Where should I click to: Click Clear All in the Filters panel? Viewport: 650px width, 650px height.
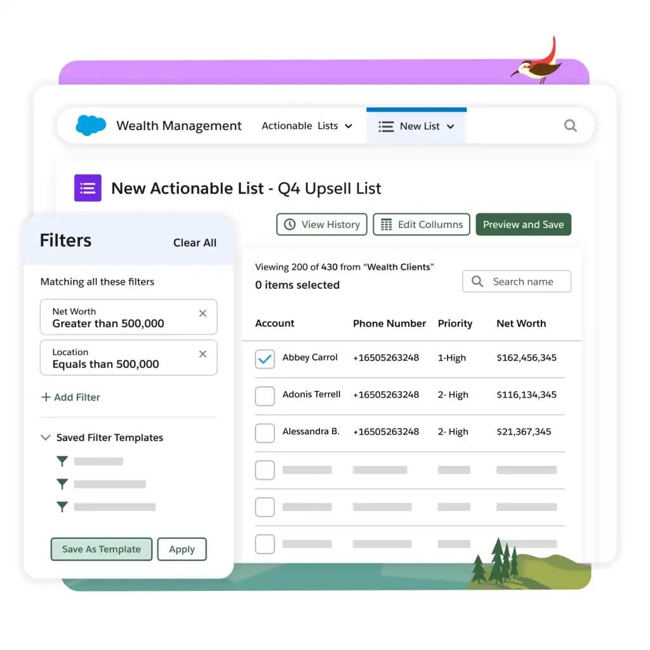pyautogui.click(x=195, y=242)
